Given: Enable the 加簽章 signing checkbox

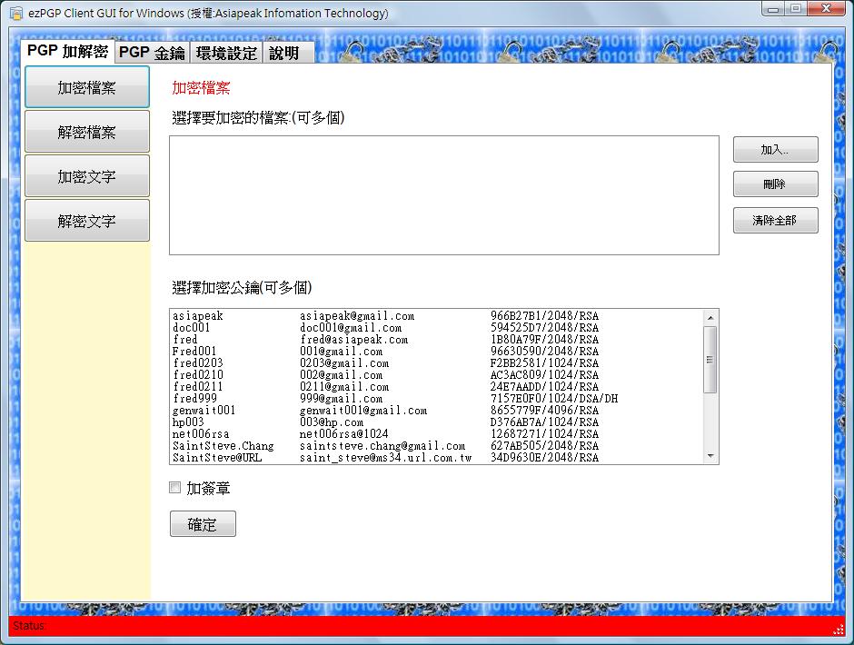Looking at the screenshot, I should 174,488.
